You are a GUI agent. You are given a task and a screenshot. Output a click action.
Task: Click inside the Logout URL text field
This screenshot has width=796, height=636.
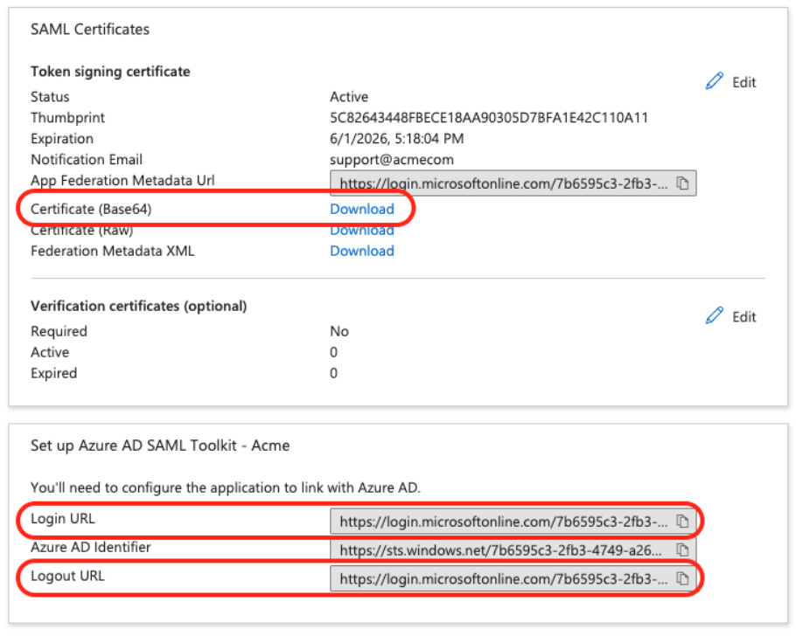coord(503,578)
